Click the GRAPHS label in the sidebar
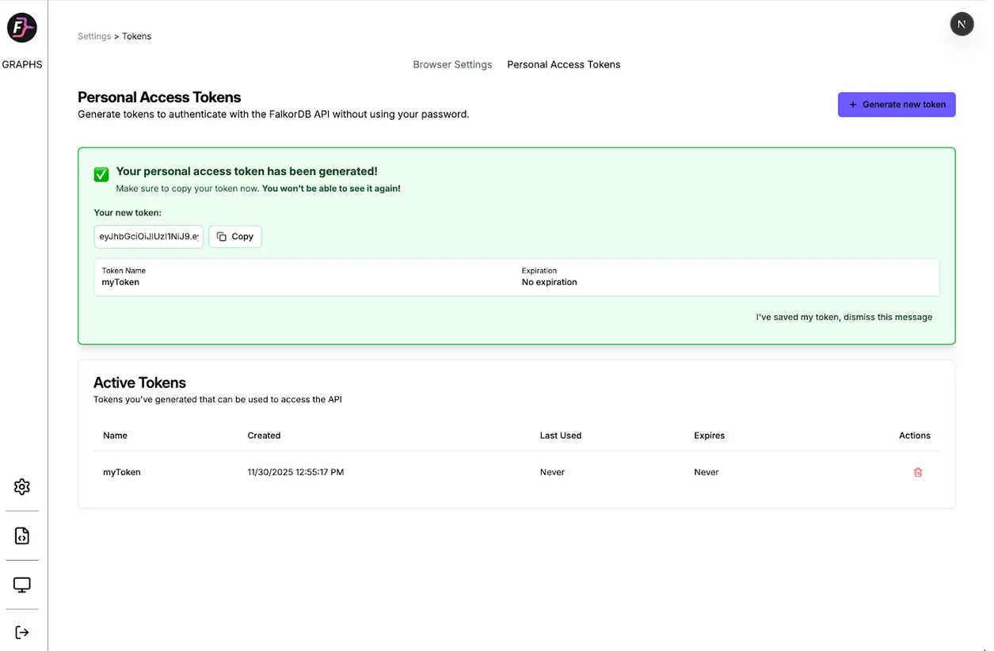Screen dimensions: 994x651 click(21, 64)
